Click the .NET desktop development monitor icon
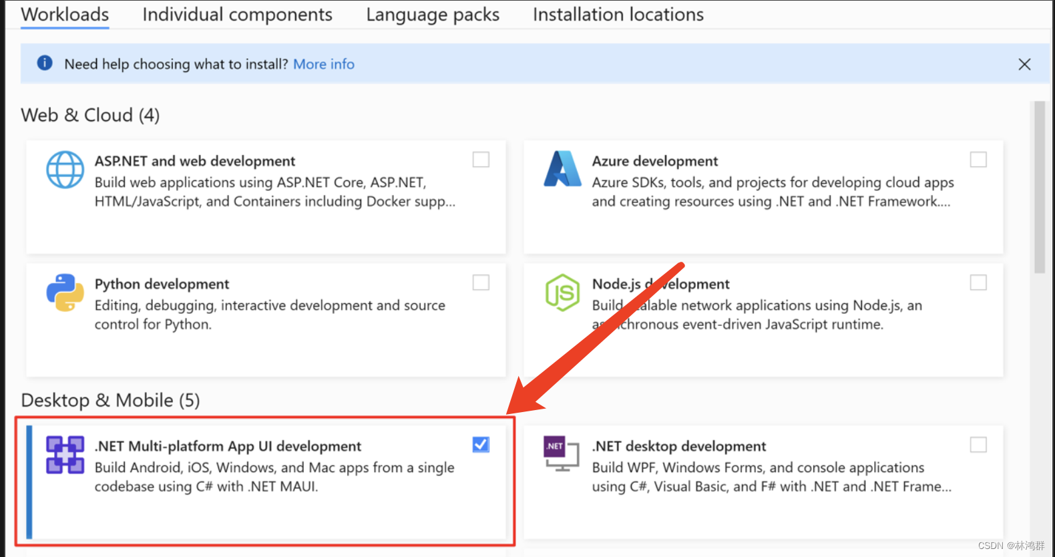 point(562,454)
